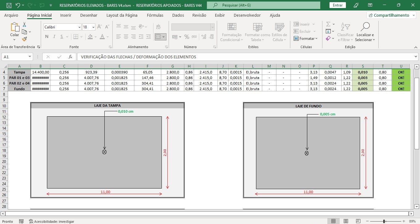Image resolution: width=420 pixels, height=224 pixels.
Task: Switch to the Layout da Página tab
Action: [x=122, y=15]
